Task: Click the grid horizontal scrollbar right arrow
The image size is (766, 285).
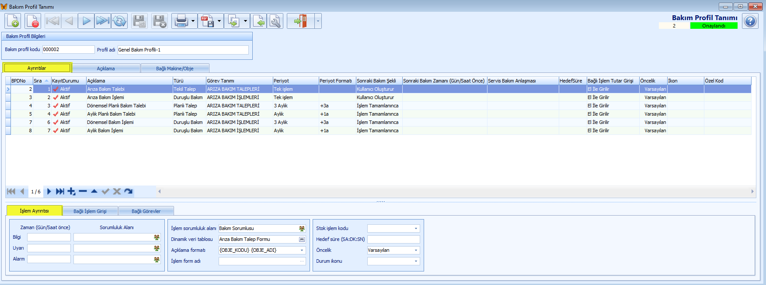Action: 752,192
